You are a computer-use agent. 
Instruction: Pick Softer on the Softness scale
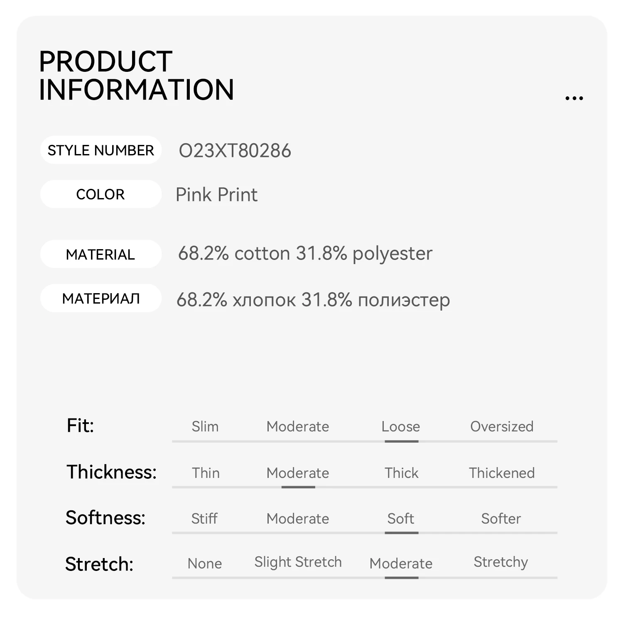[501, 519]
